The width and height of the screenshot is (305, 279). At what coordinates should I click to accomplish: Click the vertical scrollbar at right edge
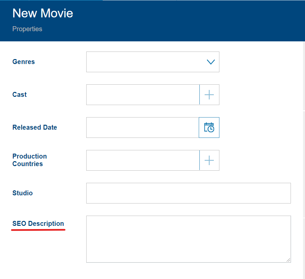pyautogui.click(x=304, y=164)
